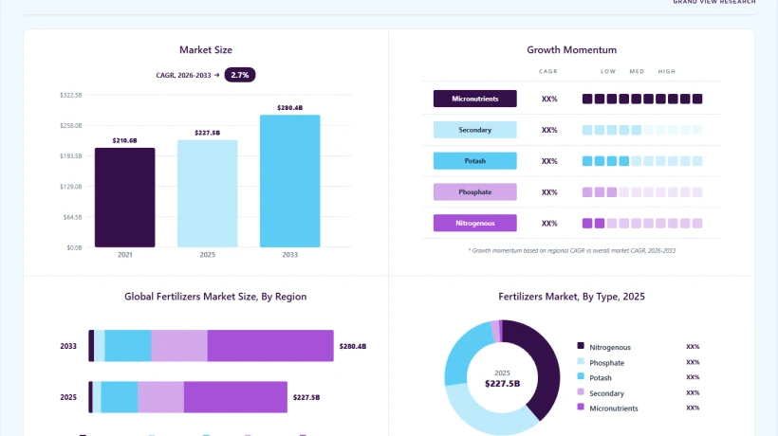The width and height of the screenshot is (778, 436).
Task: Select the sky-blue segment of the 2033 region bar
Action: coord(128,346)
